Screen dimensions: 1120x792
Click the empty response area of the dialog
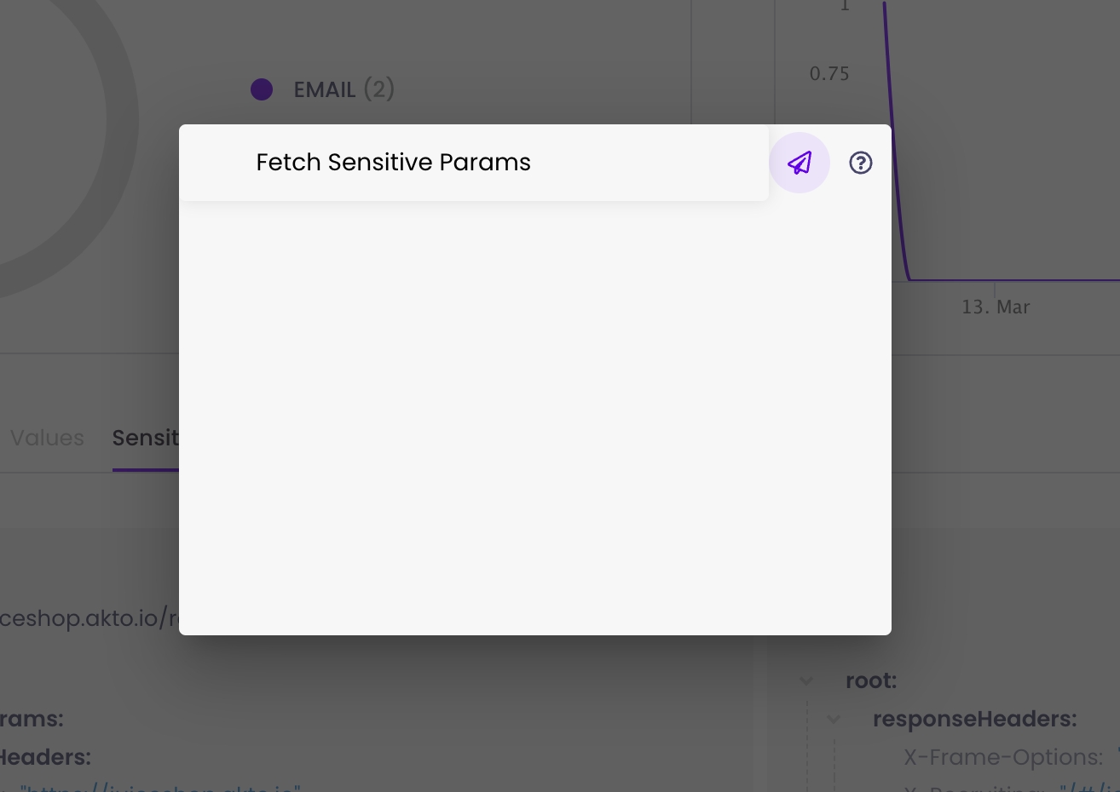pos(534,417)
